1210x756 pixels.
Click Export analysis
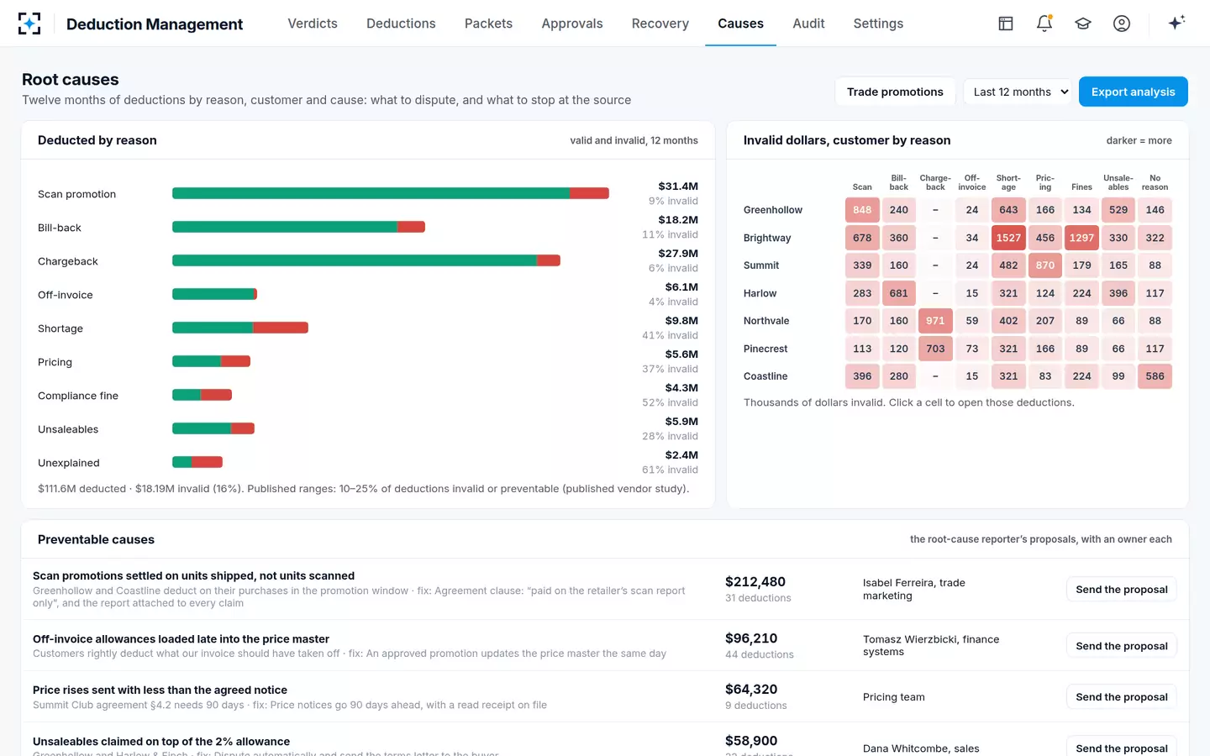pyautogui.click(x=1133, y=92)
